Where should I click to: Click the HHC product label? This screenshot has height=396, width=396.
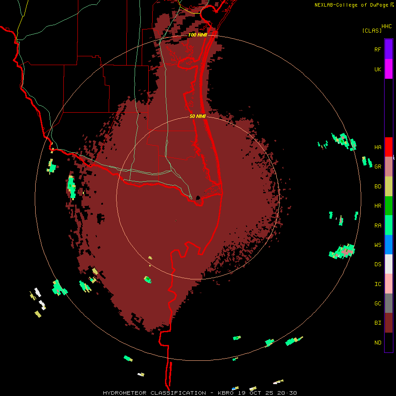tap(386, 26)
